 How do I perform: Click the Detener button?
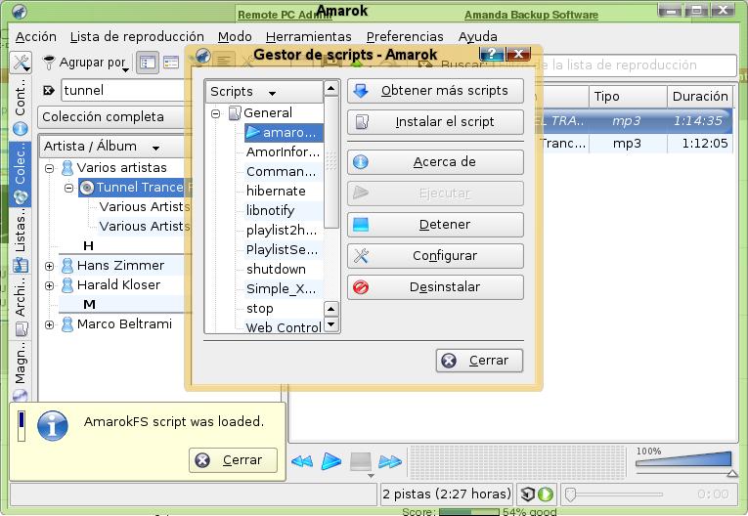tap(435, 225)
